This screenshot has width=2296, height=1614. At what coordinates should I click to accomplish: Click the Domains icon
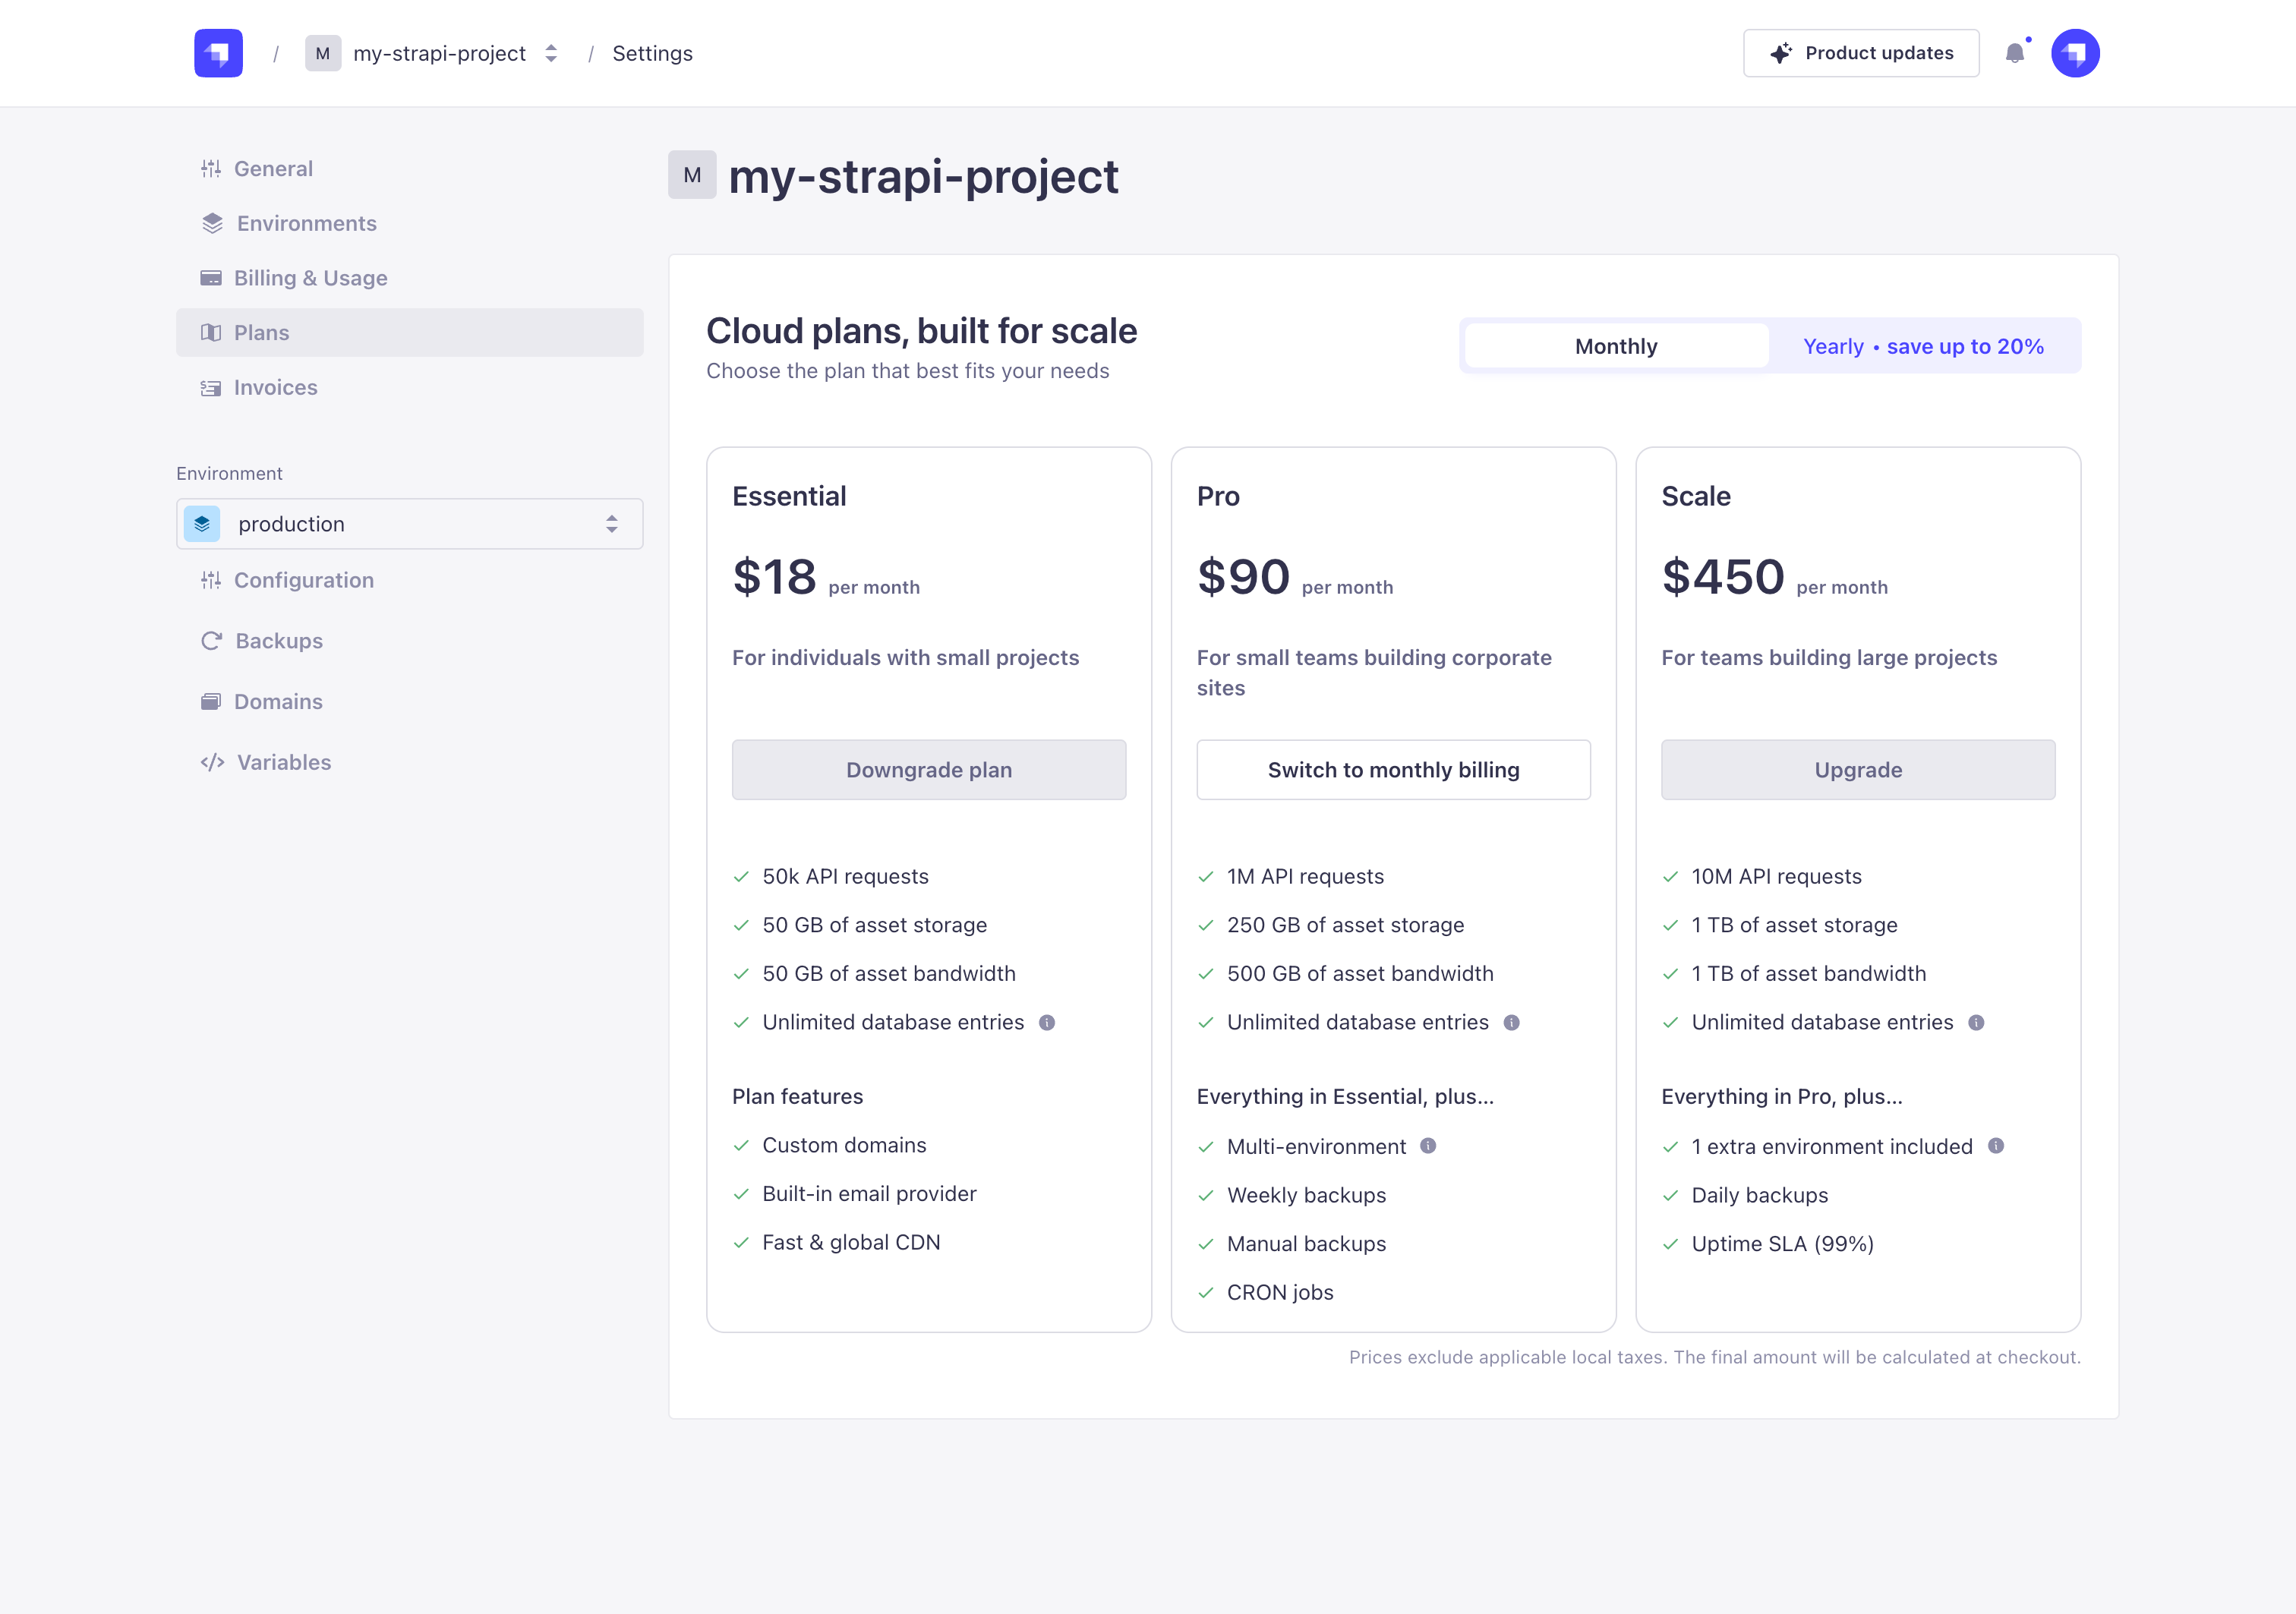[x=211, y=702]
